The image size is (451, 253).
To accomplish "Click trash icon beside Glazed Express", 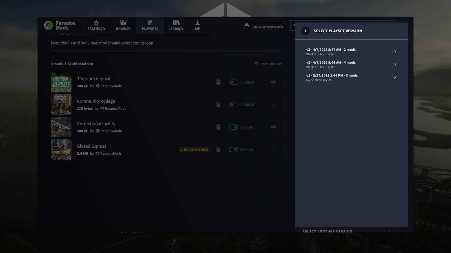I will (x=218, y=150).
